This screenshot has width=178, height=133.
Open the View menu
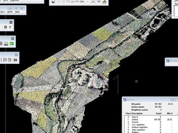(x=2, y=12)
